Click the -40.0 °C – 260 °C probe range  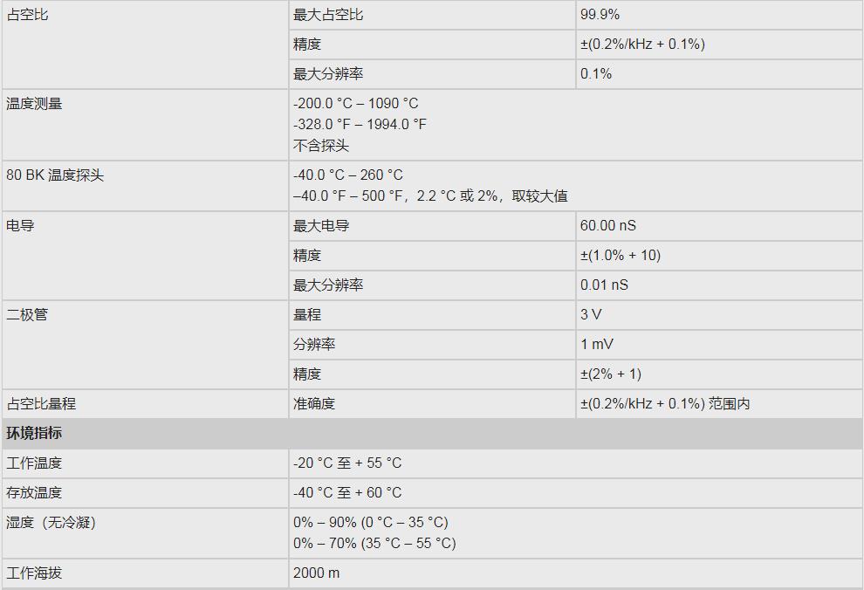point(348,175)
